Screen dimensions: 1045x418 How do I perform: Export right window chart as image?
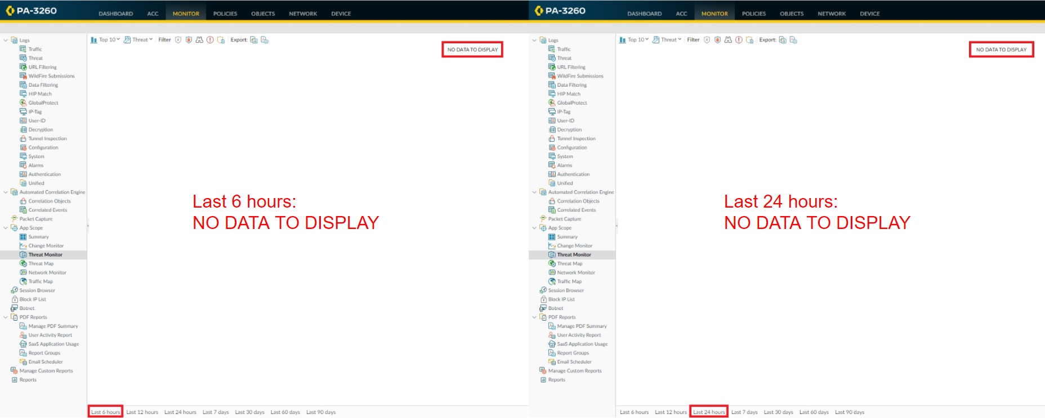pyautogui.click(x=783, y=40)
